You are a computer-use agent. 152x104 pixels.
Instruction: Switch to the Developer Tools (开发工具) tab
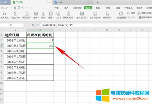pyautogui.click(x=129, y=8)
